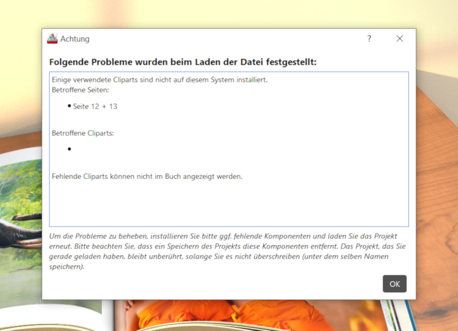This screenshot has height=331, width=458.
Task: Click "Betroffene Seiten:" label
Action: click(80, 90)
